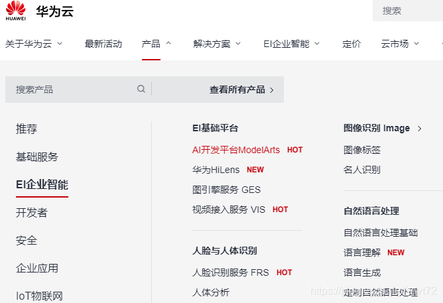Expand the 关于华为云 dropdown menu

tap(60, 44)
